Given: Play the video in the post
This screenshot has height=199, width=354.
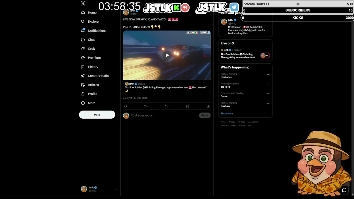Looking at the screenshot, I should (167, 55).
